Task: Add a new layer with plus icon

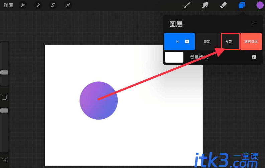Action: [x=254, y=24]
